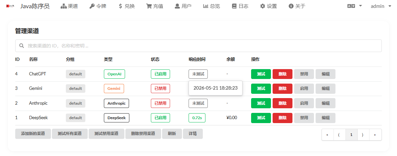Click the Java陈序员 logo icon

tap(10, 6)
